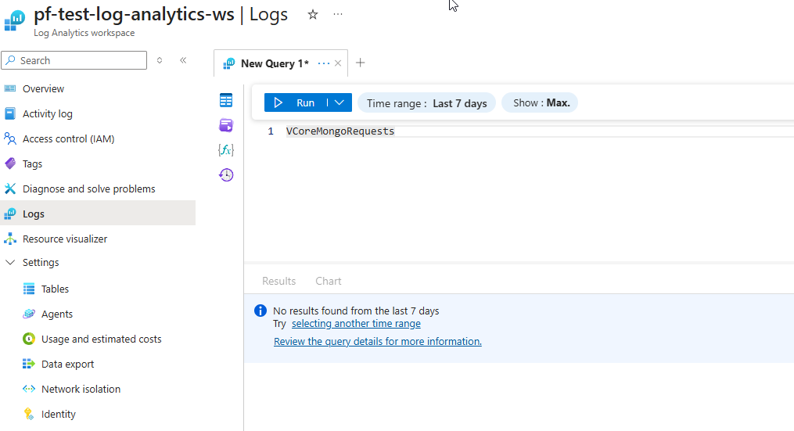The image size is (794, 431).
Task: Open the Query history icon
Action: pyautogui.click(x=226, y=174)
